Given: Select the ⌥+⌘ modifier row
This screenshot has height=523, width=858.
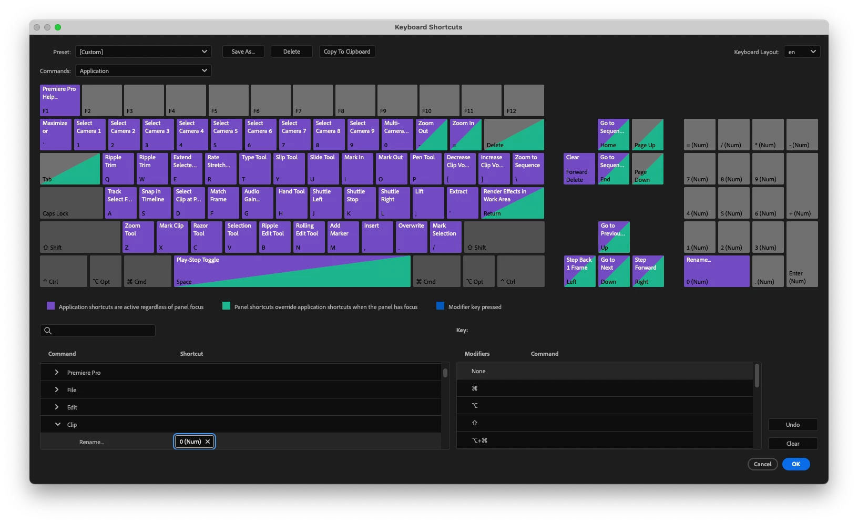Looking at the screenshot, I should (x=605, y=440).
